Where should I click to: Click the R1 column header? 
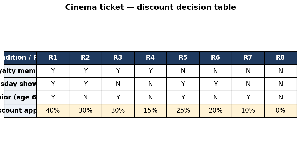click(53, 58)
